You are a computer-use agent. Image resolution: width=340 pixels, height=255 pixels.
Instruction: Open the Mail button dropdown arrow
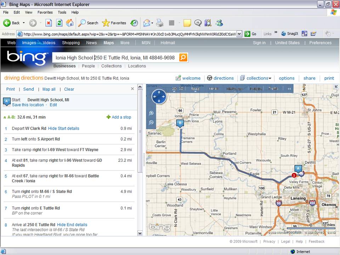(152, 23)
